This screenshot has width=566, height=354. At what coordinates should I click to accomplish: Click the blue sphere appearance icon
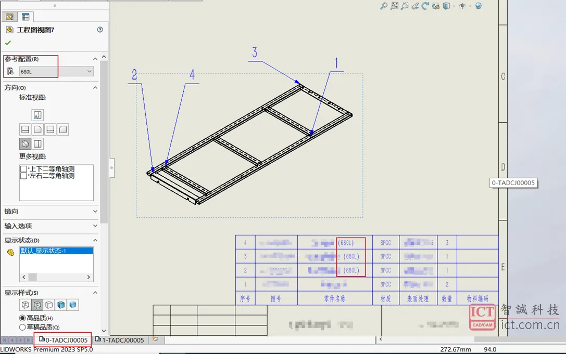pyautogui.click(x=479, y=6)
